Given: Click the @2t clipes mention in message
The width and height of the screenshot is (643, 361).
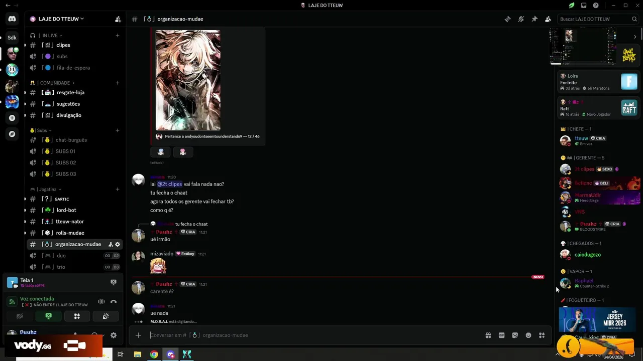Looking at the screenshot, I should pos(170,184).
